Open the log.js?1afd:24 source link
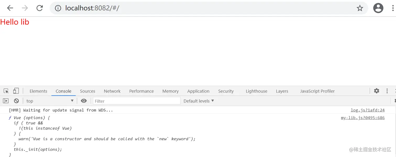Viewport: 396px width, 157px height. [x=367, y=110]
